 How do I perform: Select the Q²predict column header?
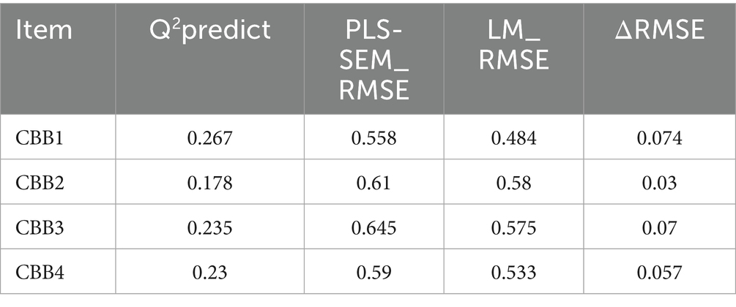(x=210, y=31)
